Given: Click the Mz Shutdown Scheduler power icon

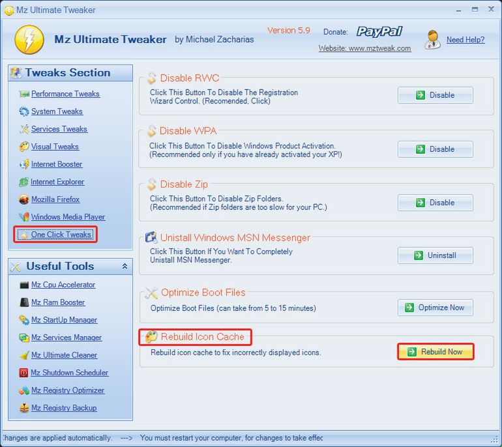Looking at the screenshot, I should click(x=23, y=373).
